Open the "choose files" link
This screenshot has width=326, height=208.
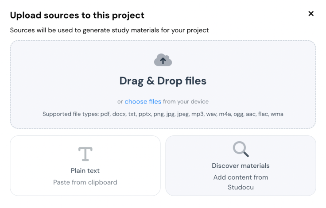143,101
